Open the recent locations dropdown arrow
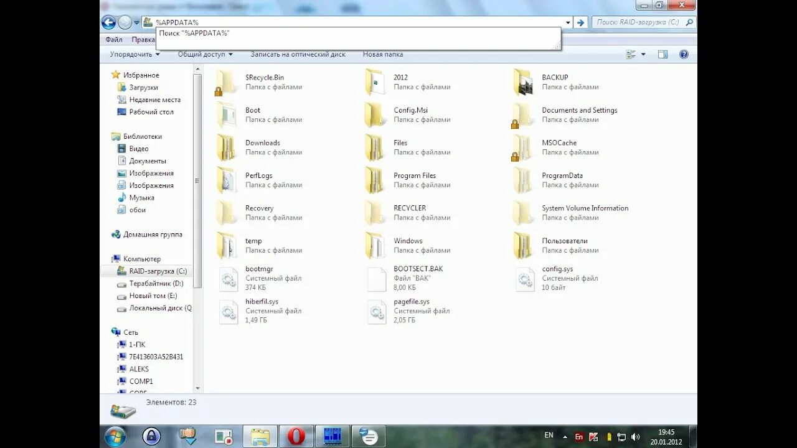The height and width of the screenshot is (448, 797). [x=136, y=23]
